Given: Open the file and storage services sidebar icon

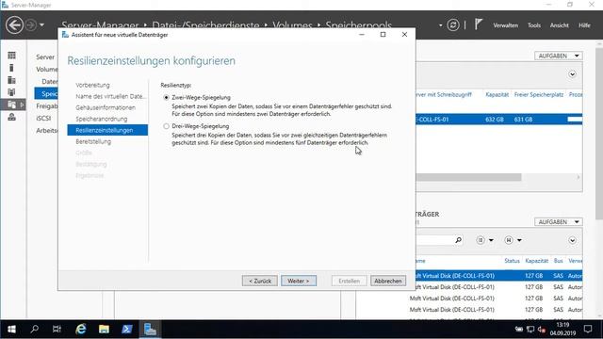Looking at the screenshot, I should (x=12, y=105).
